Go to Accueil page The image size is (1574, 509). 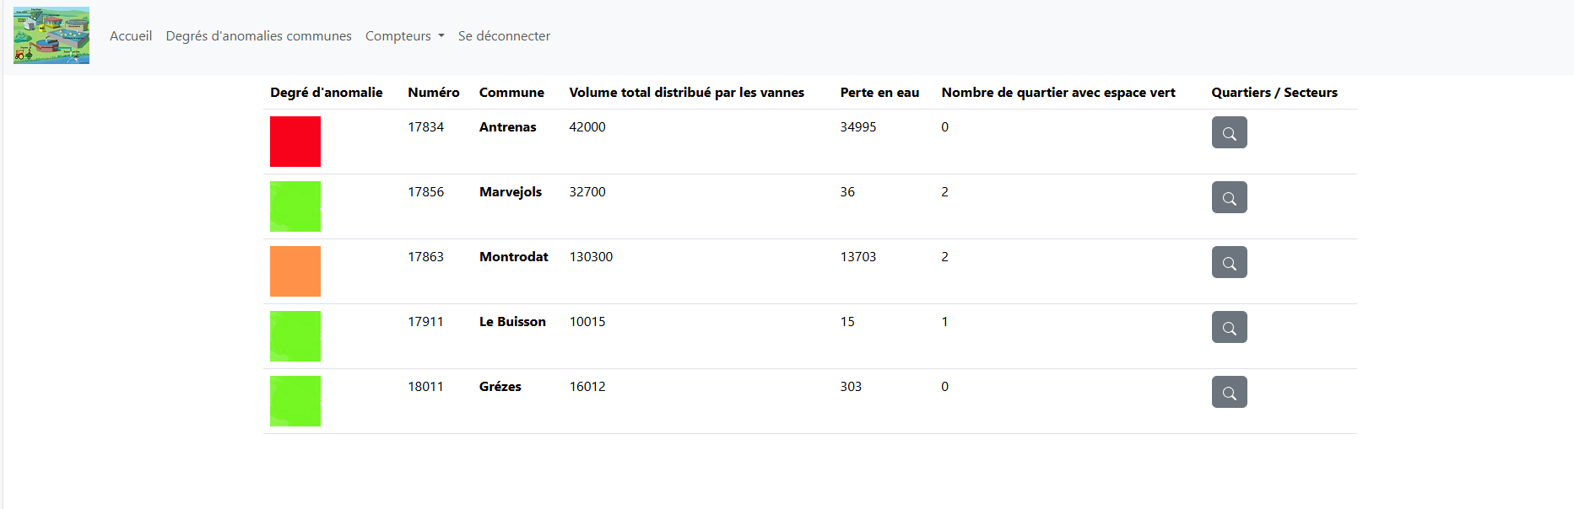[131, 35]
